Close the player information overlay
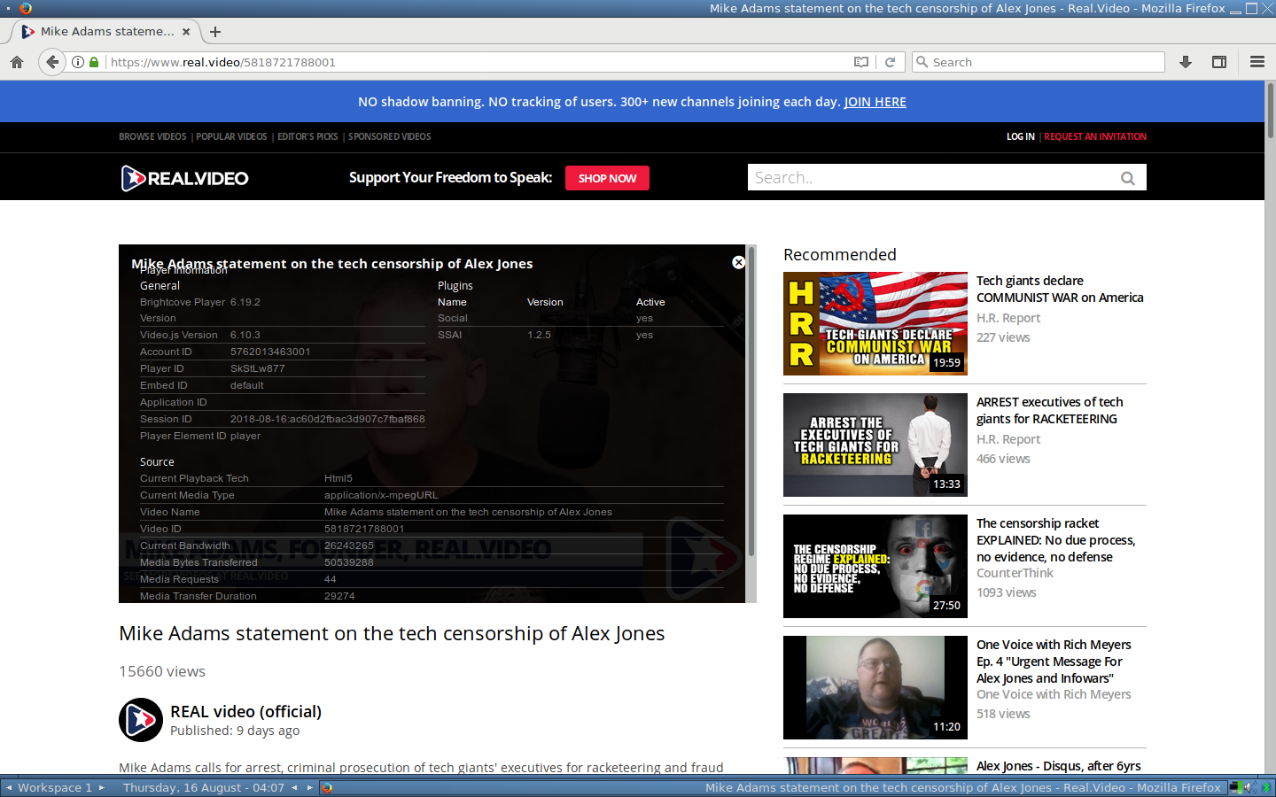 click(x=738, y=262)
